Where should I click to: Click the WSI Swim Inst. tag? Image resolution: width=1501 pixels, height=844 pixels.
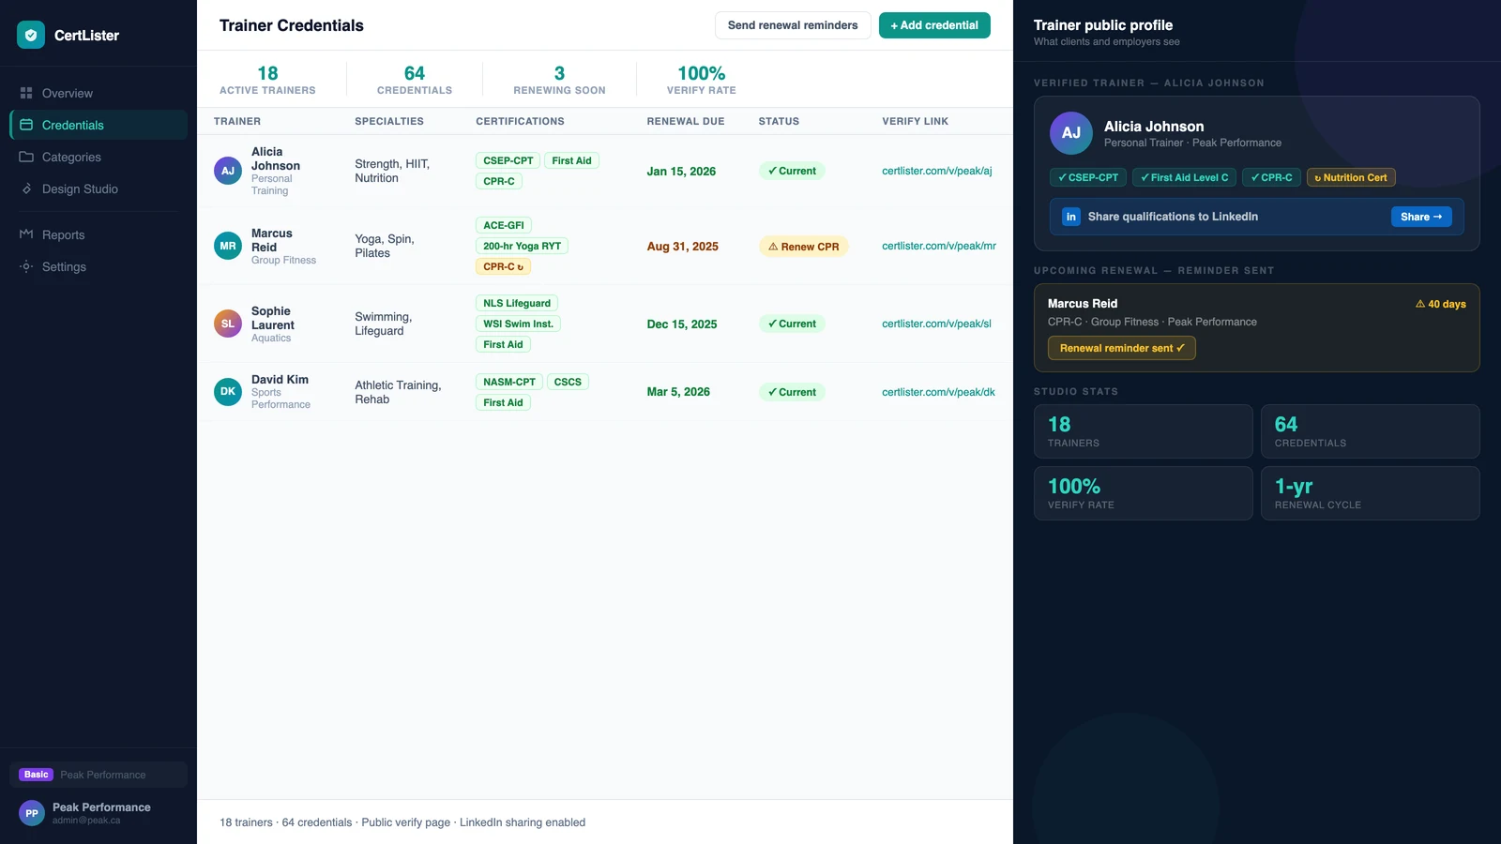click(x=518, y=324)
